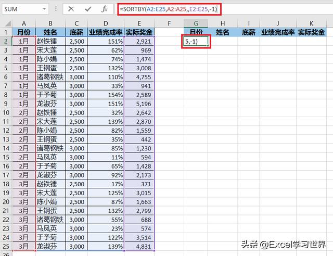Click header cell 月份 in column G
The image size is (333, 256).
(196, 32)
